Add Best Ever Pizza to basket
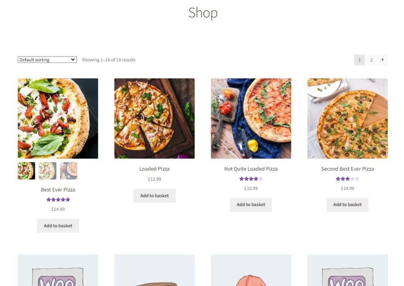Image resolution: width=404 pixels, height=286 pixels. (58, 225)
